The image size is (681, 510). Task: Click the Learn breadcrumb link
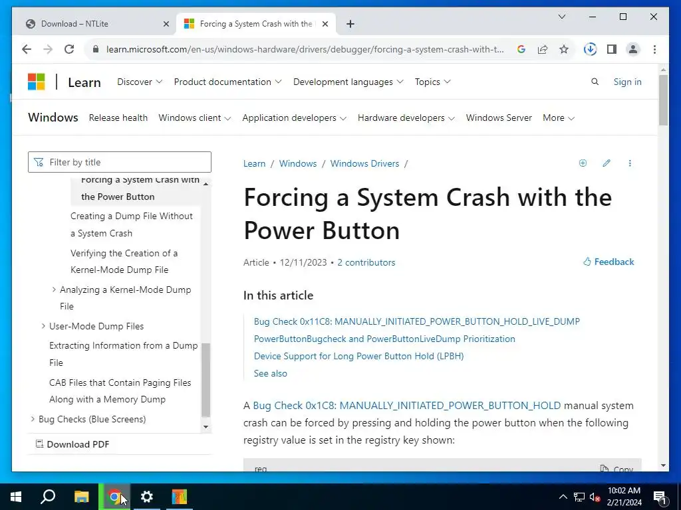tap(254, 163)
